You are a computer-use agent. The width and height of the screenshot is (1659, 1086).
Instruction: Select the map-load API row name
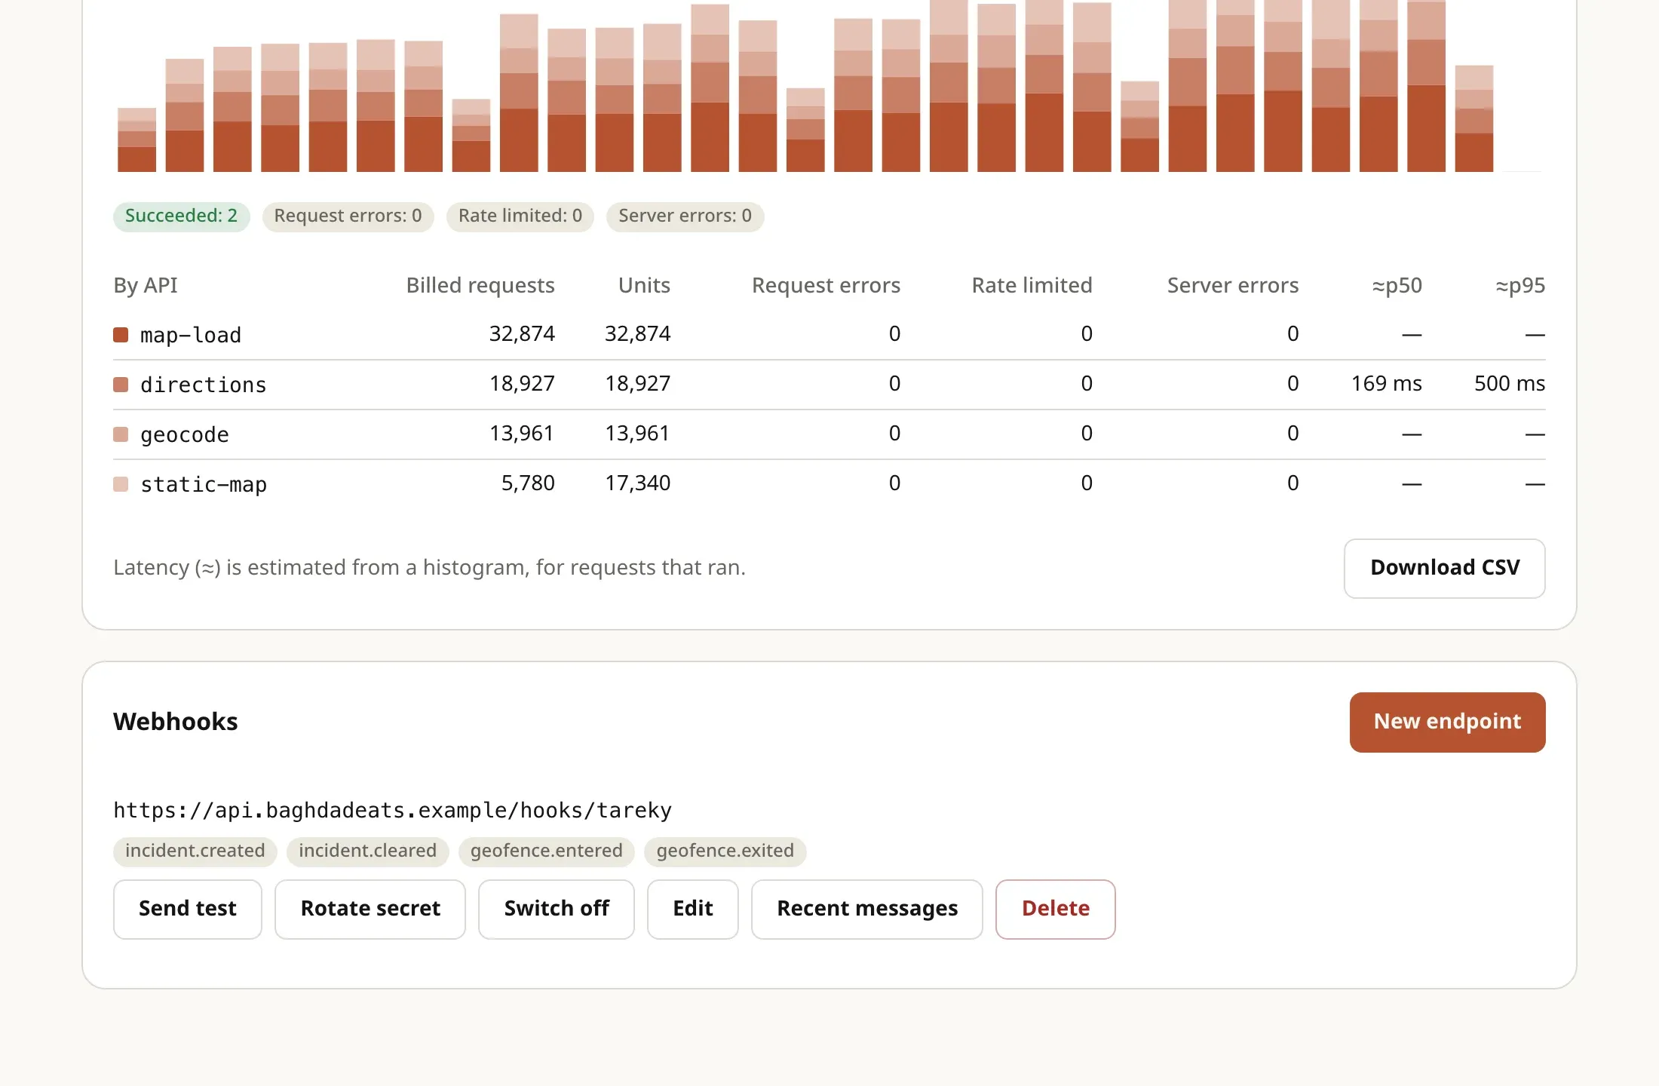tap(191, 335)
